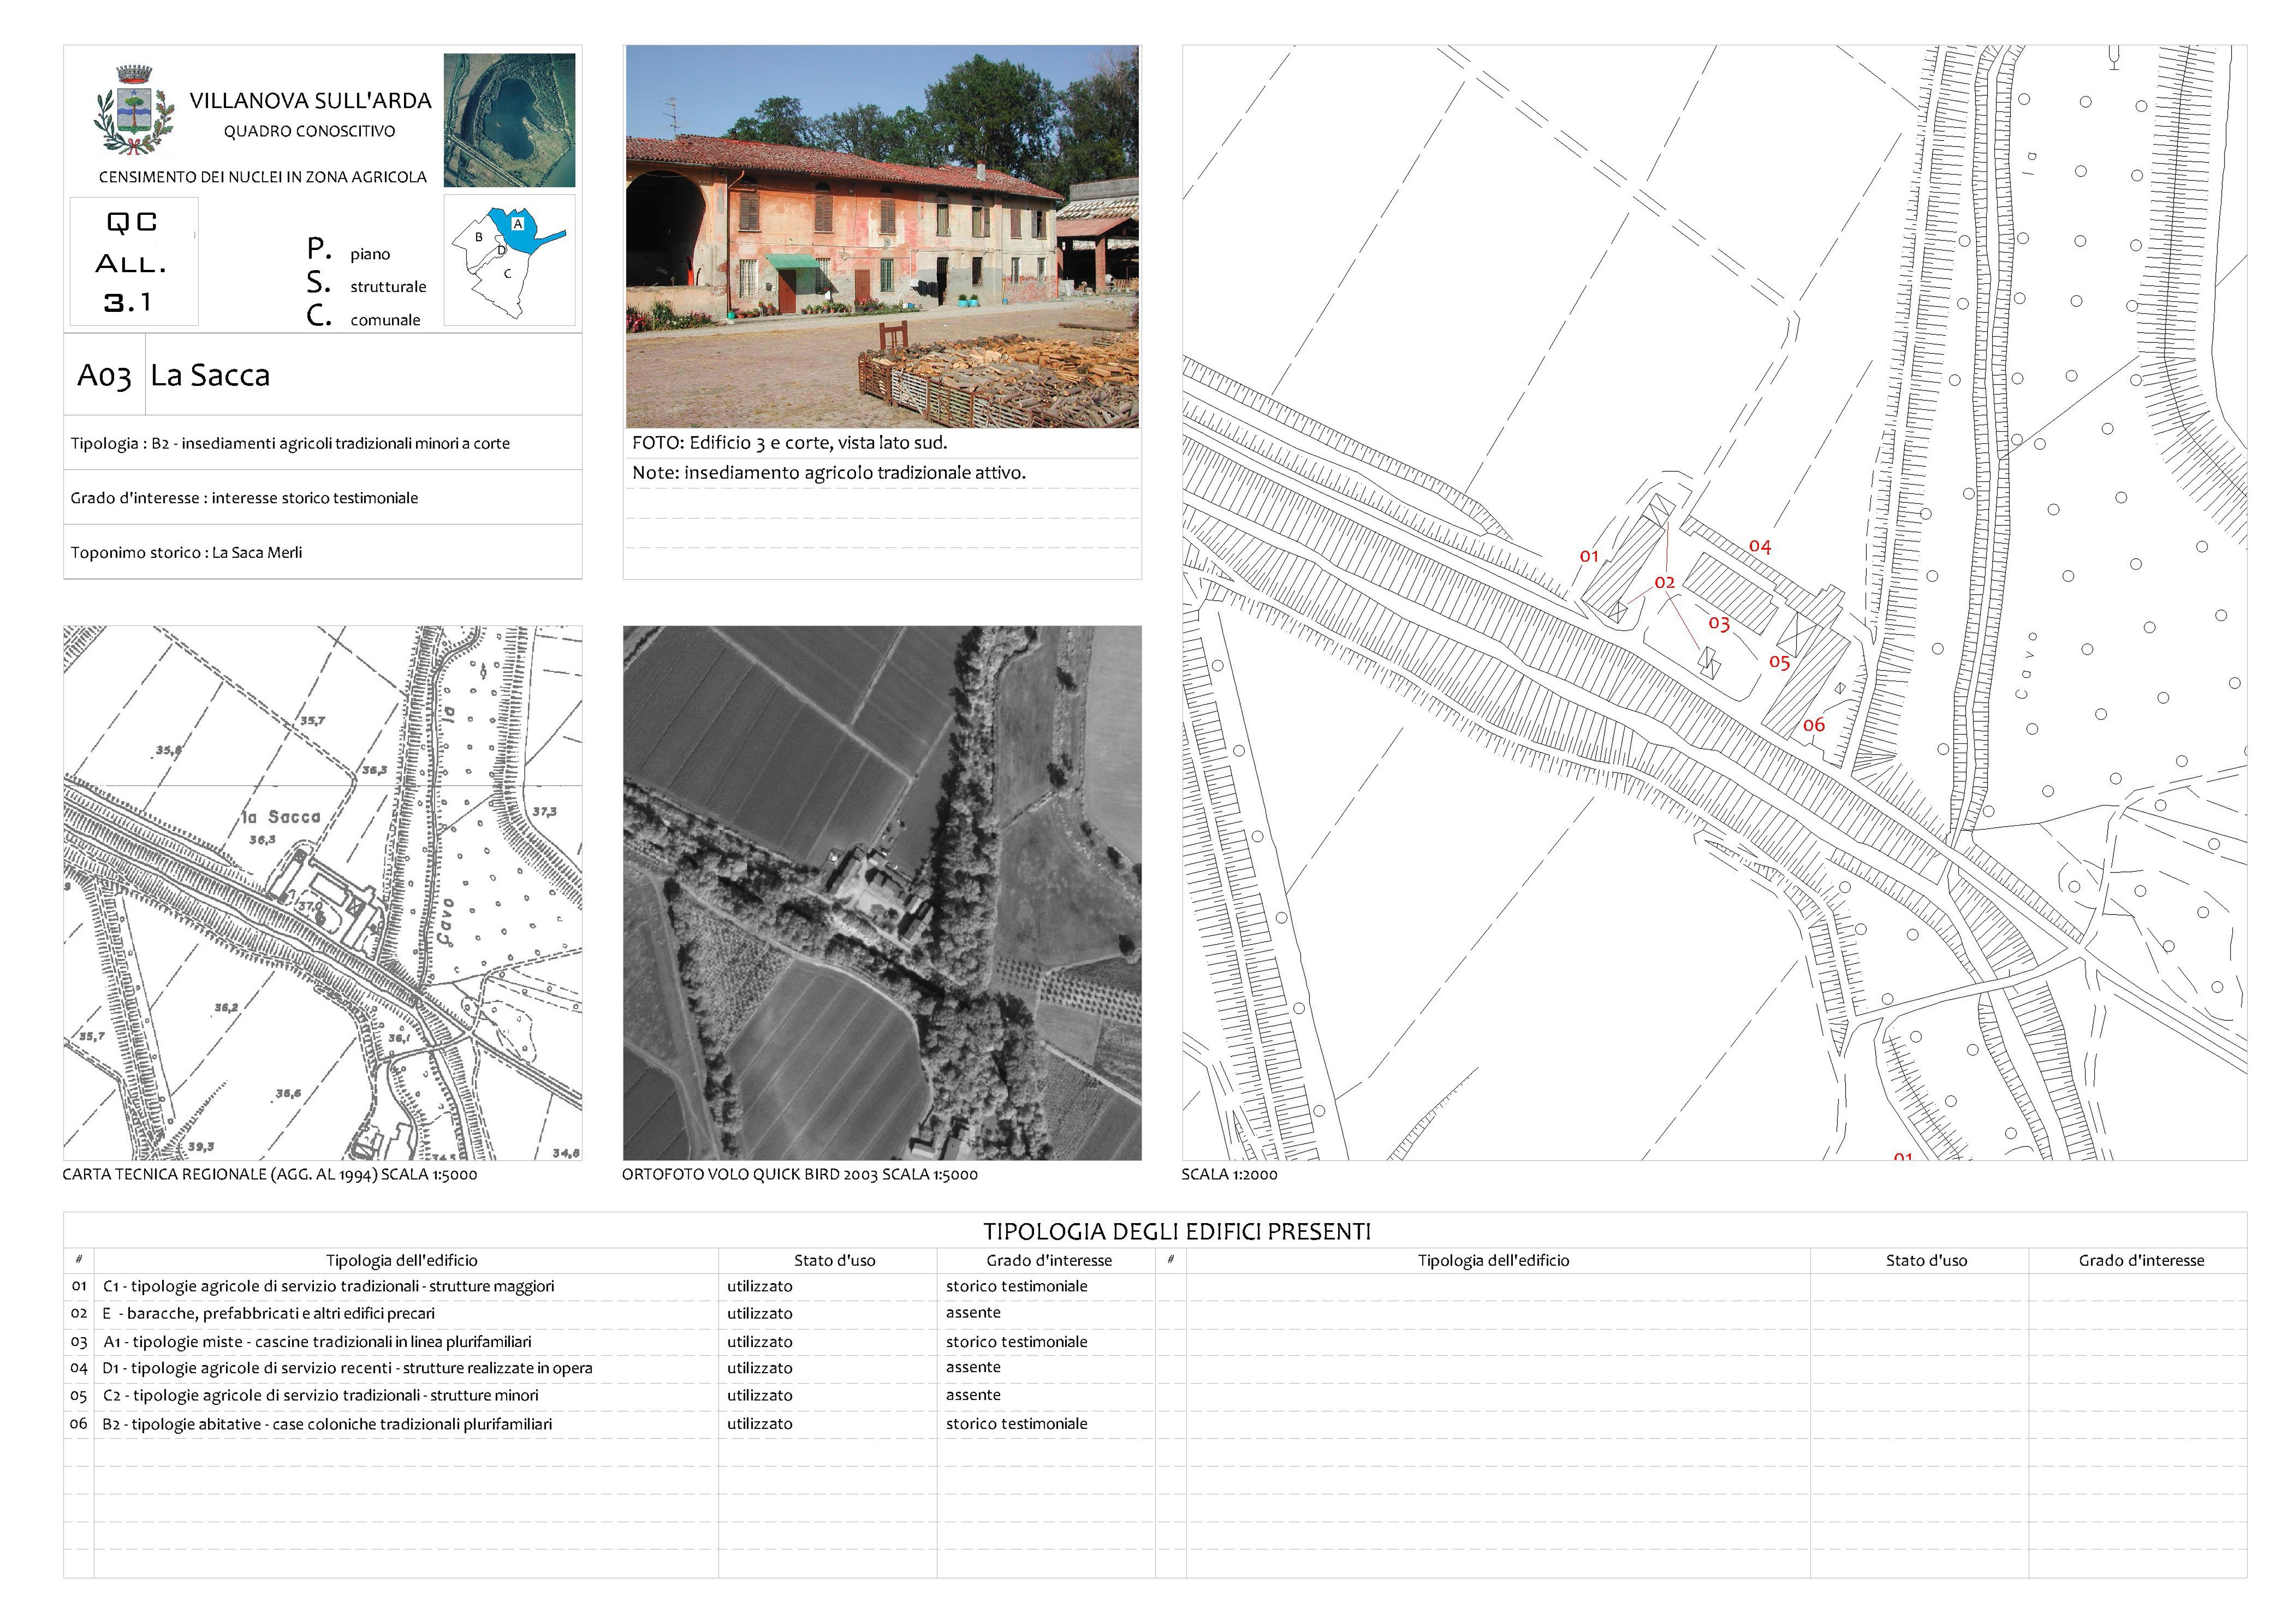Select the SCALA 1:2000 caption
The image size is (2293, 1621).
pyautogui.click(x=1229, y=1174)
